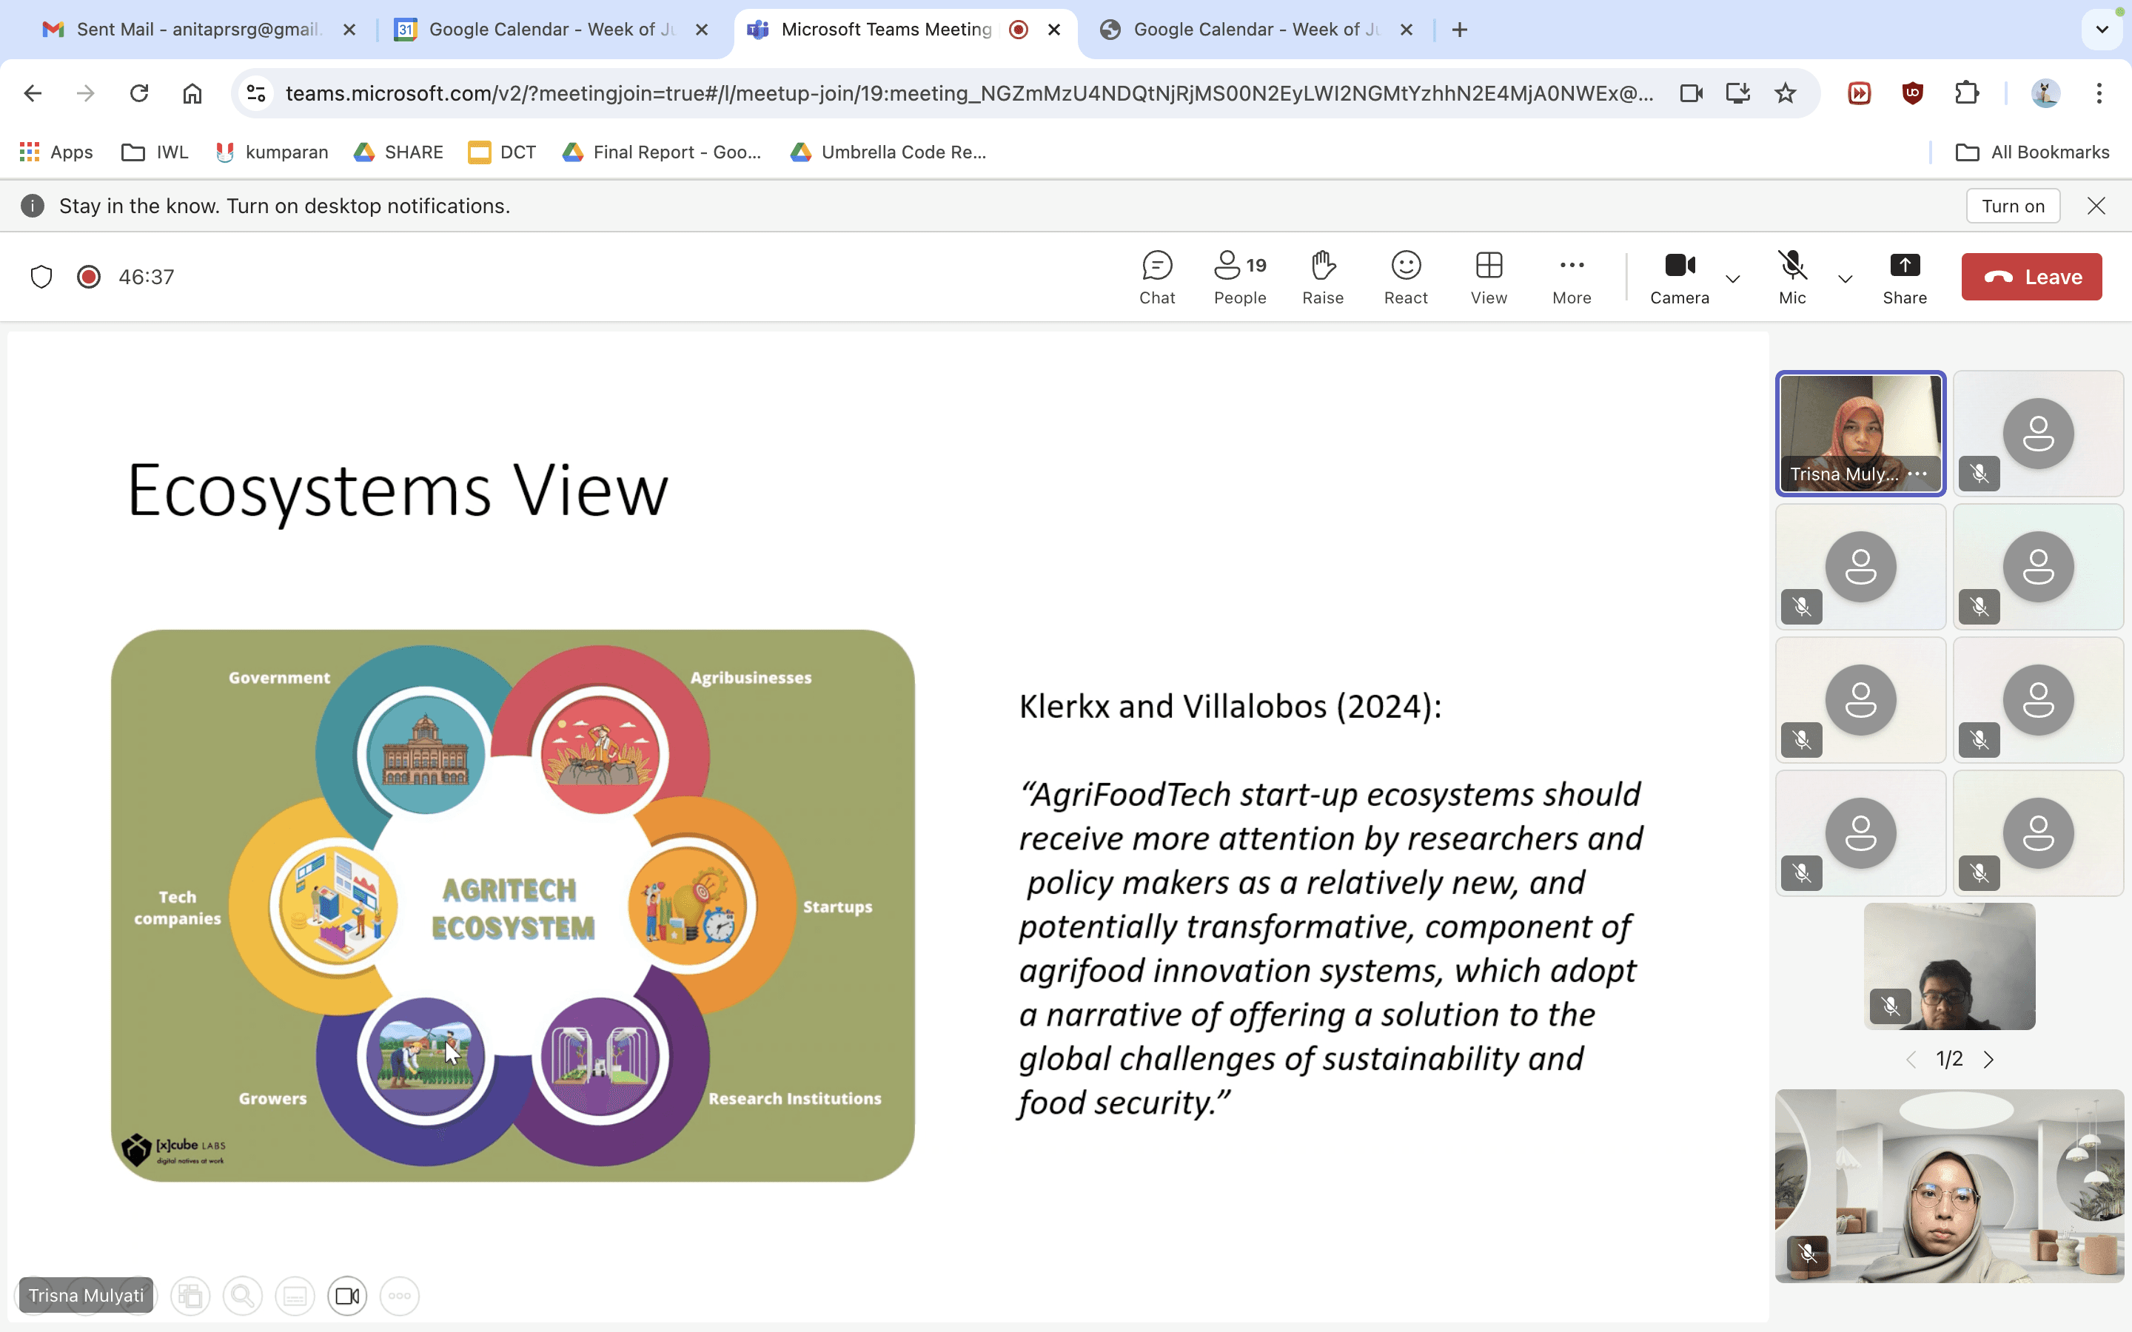Click the camera permission icon in address bar
2132x1332 pixels.
click(x=1692, y=93)
